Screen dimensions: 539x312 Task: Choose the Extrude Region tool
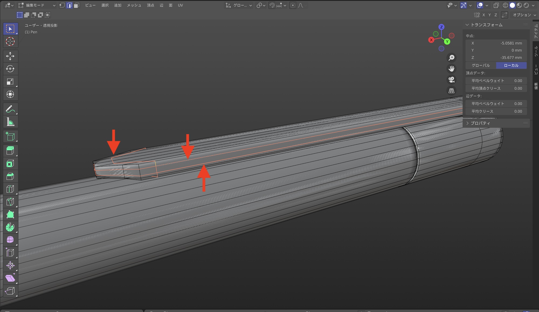pos(10,151)
